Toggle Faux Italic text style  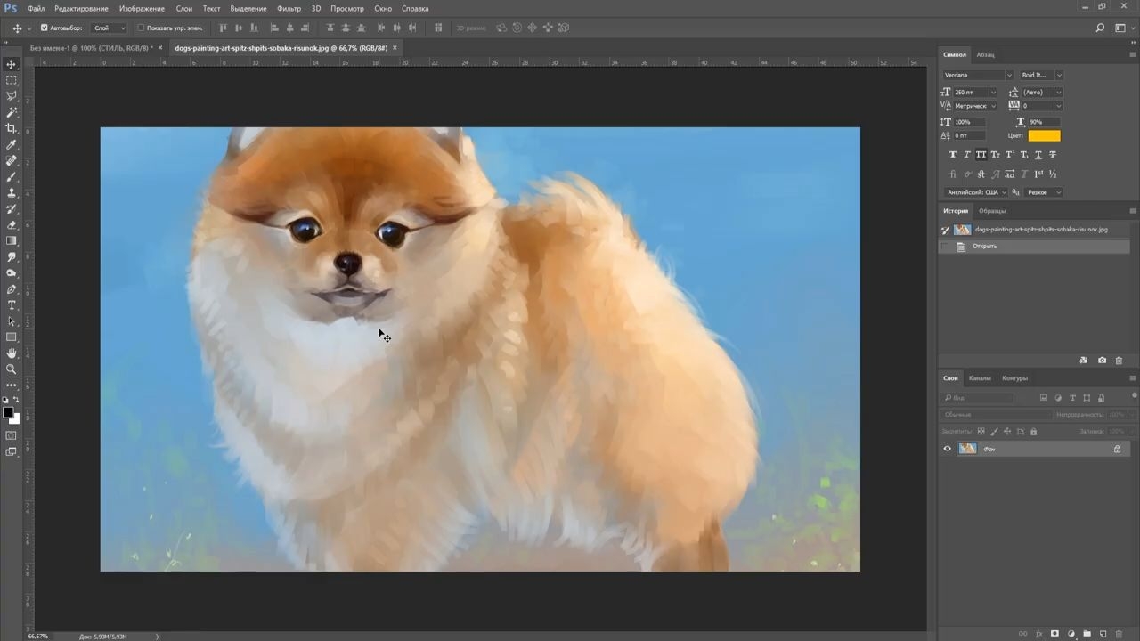click(967, 155)
